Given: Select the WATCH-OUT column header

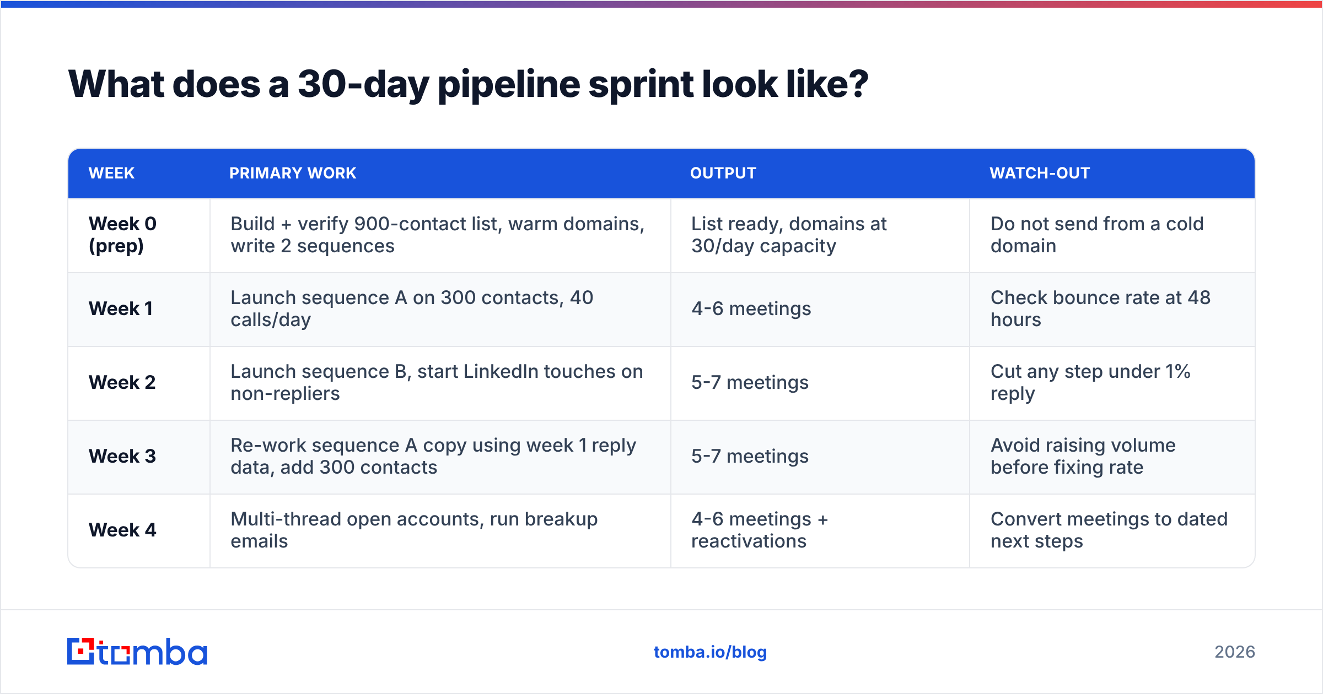Looking at the screenshot, I should click(1040, 173).
